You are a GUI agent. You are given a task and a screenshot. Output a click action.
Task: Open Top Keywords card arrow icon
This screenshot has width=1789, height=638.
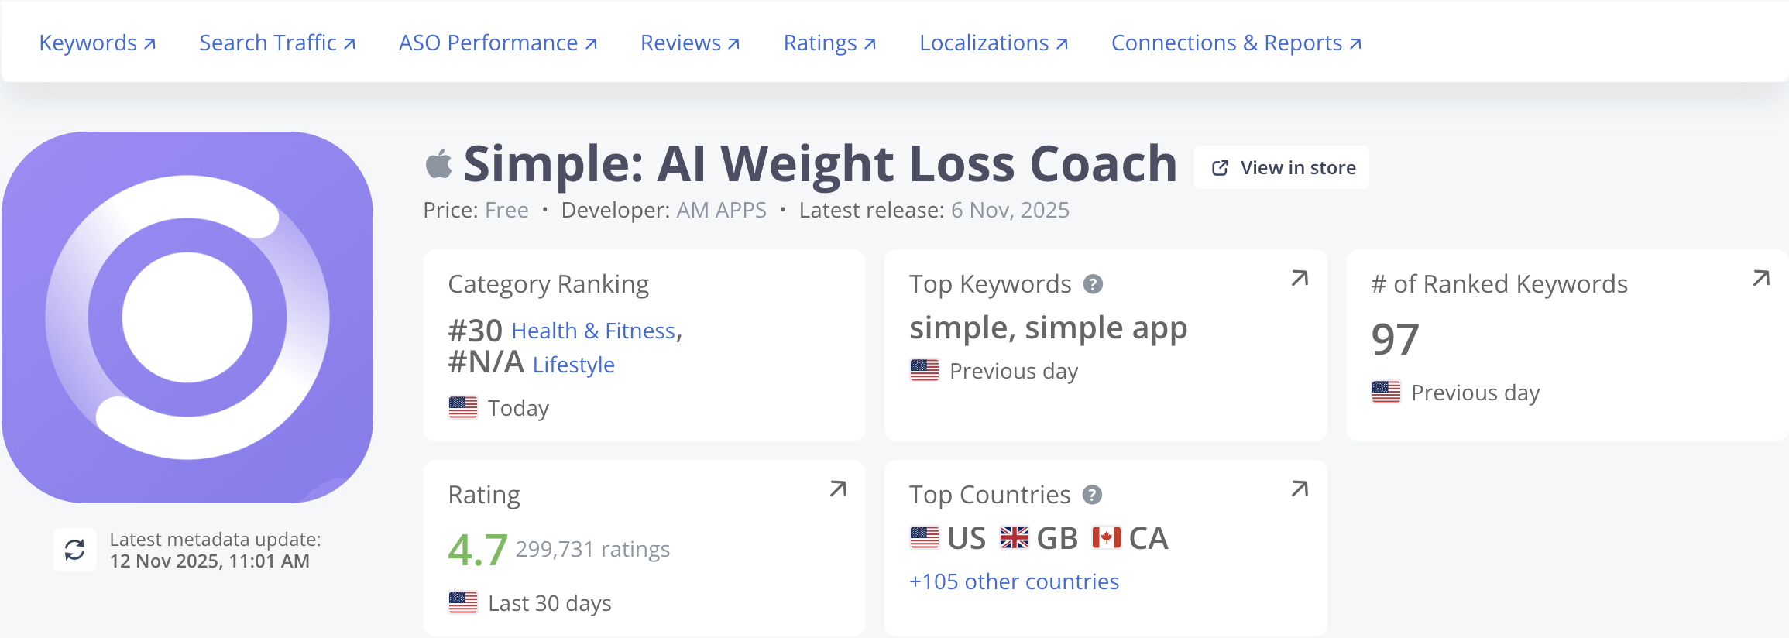[1300, 278]
